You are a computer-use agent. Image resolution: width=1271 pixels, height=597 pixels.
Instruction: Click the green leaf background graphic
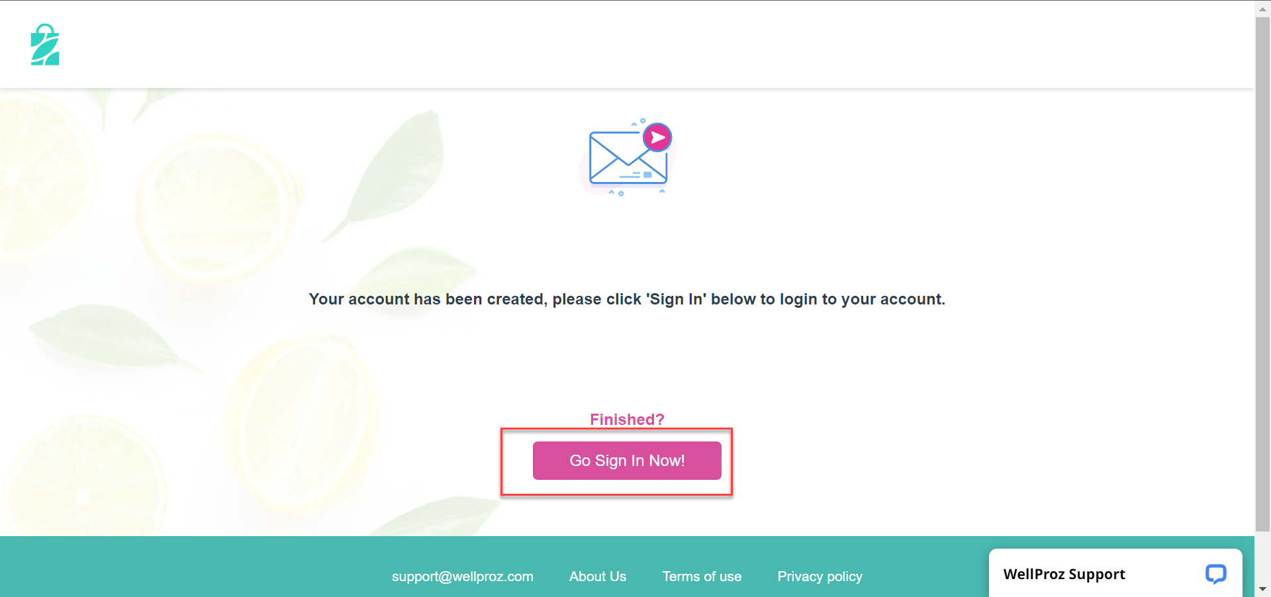pos(391,172)
